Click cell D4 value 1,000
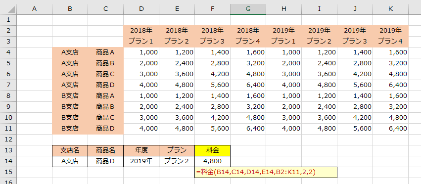Viewport: 421px width, 184px height. click(x=141, y=52)
